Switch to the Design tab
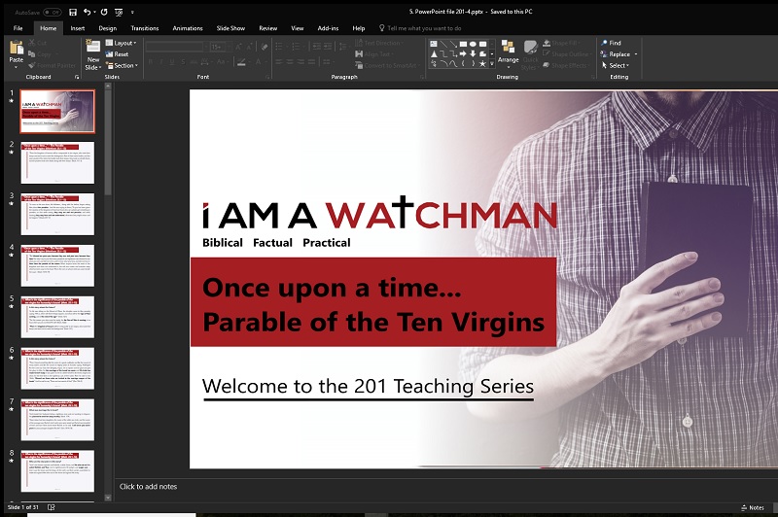Image resolution: width=778 pixels, height=517 pixels. pyautogui.click(x=108, y=28)
